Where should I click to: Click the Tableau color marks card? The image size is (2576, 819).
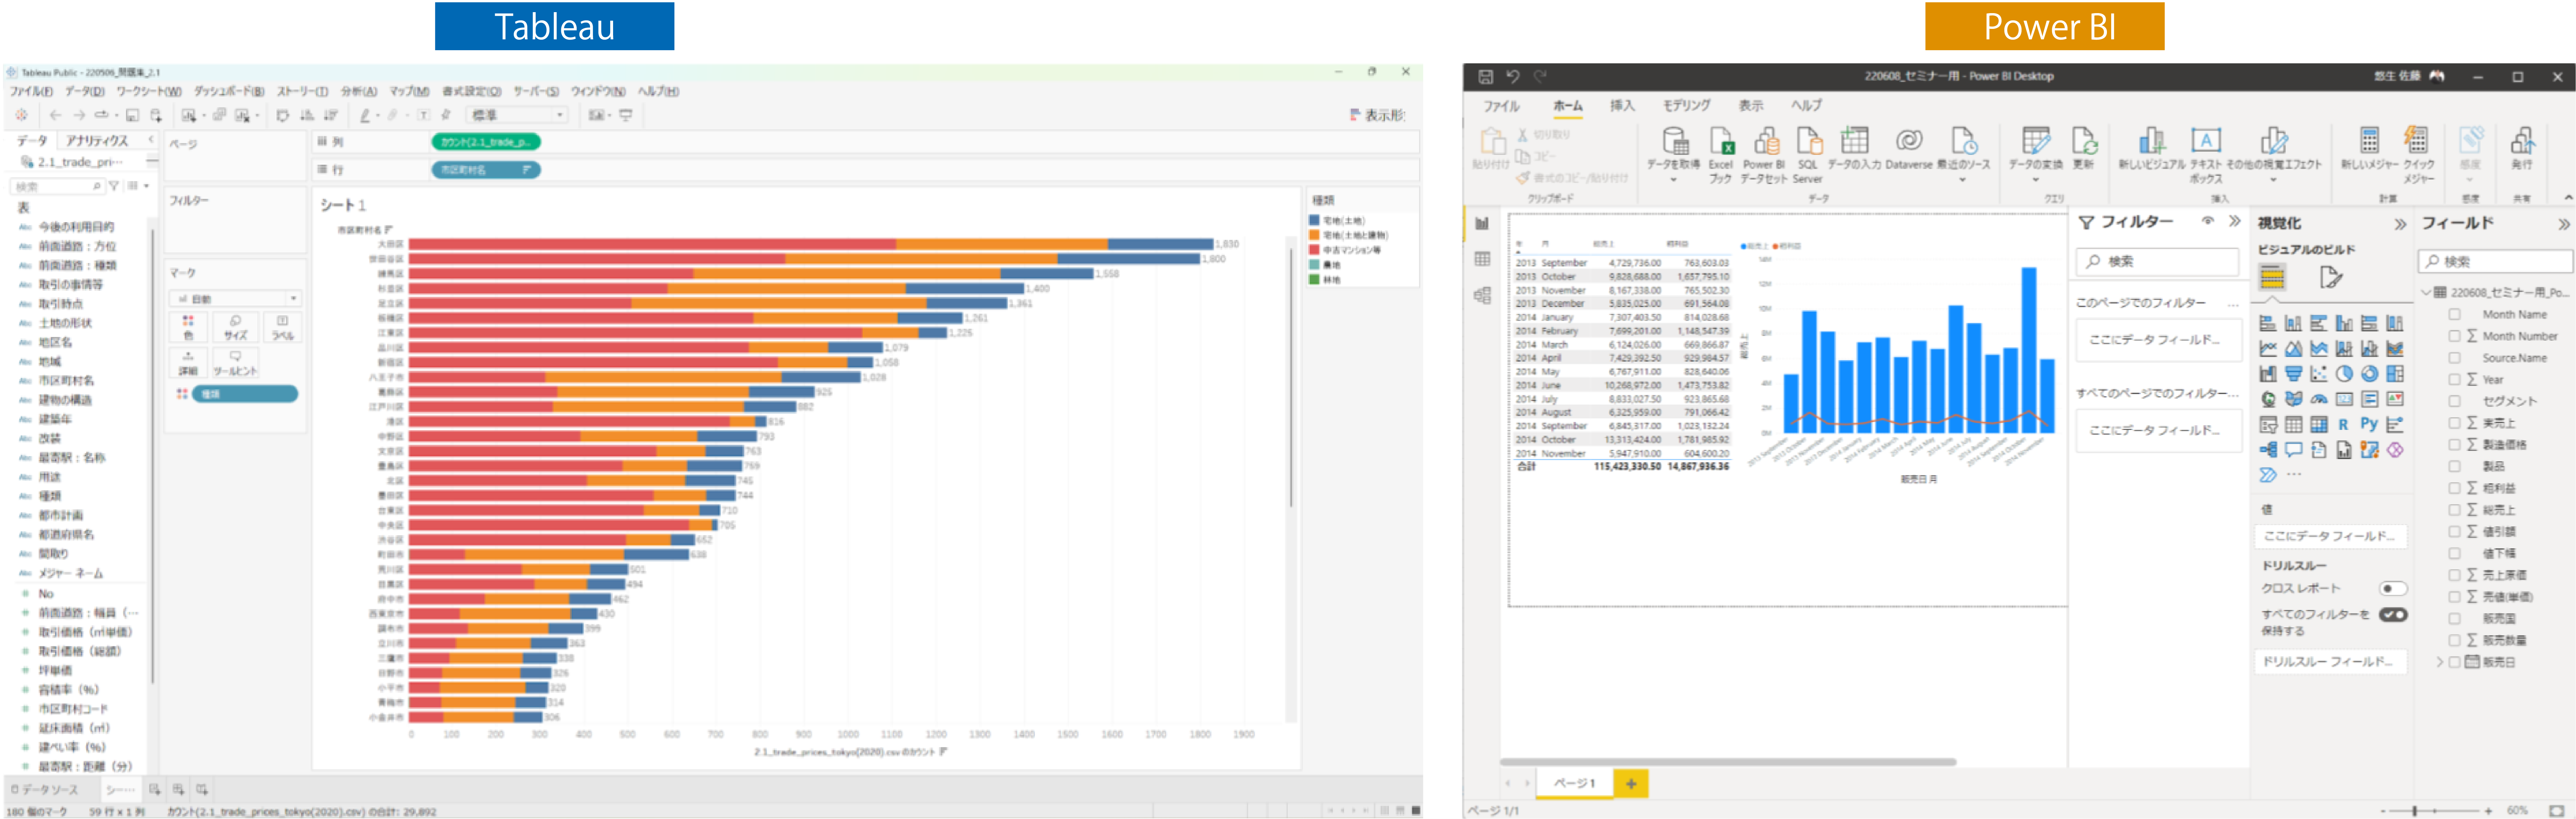[188, 327]
